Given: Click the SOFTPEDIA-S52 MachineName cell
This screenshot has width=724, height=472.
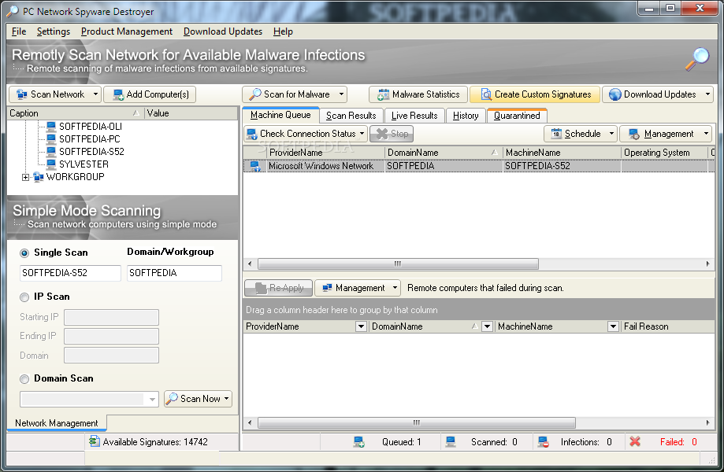Looking at the screenshot, I should click(x=562, y=166).
